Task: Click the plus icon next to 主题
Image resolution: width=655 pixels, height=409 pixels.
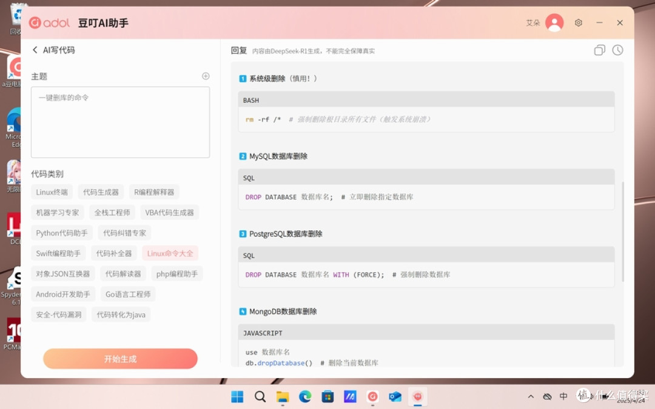Action: 206,76
